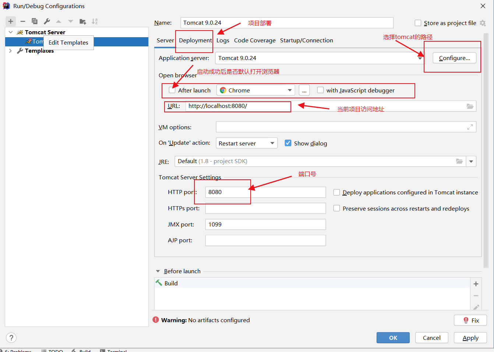Click the warning error icon
The width and height of the screenshot is (494, 352).
(x=156, y=320)
